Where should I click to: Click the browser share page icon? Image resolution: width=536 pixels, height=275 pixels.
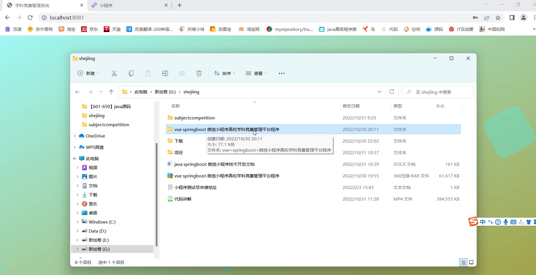pyautogui.click(x=487, y=18)
